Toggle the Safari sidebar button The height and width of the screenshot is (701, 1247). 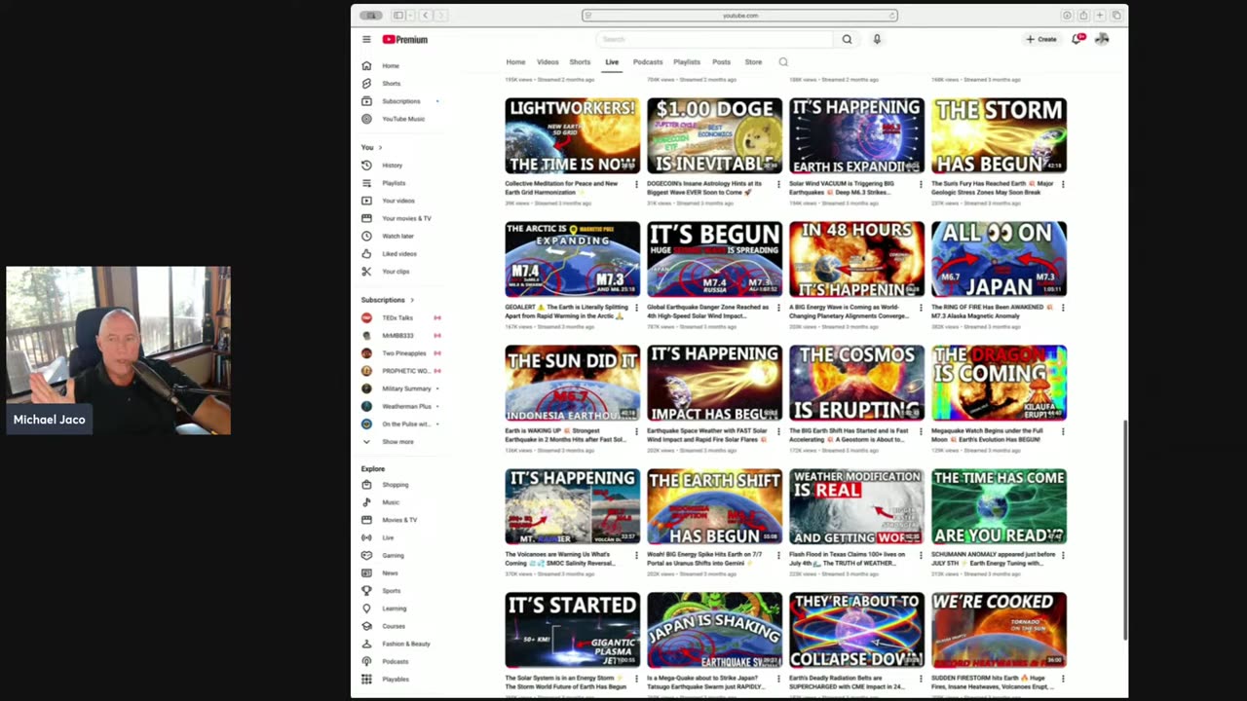(x=398, y=16)
